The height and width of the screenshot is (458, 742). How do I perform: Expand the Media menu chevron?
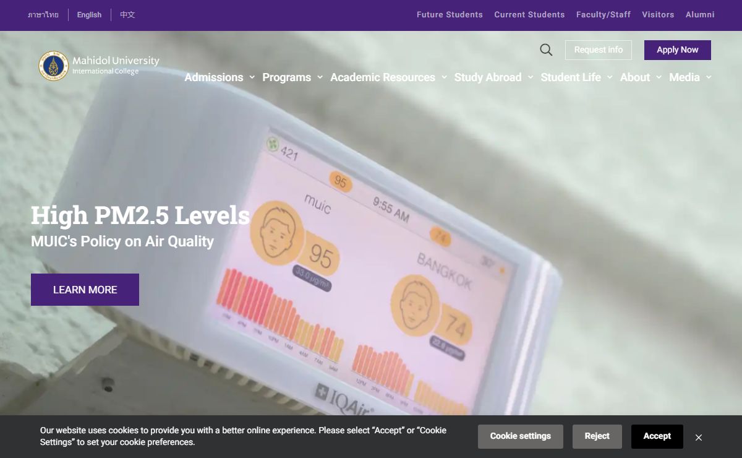tap(709, 77)
